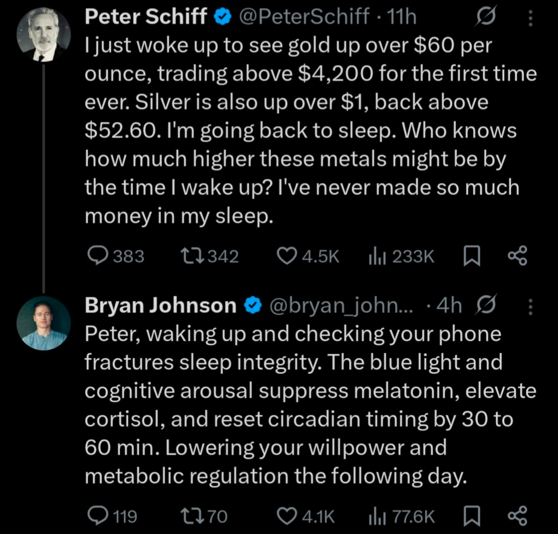
Task: Open Peter Schiff's profile picture
Action: click(43, 34)
